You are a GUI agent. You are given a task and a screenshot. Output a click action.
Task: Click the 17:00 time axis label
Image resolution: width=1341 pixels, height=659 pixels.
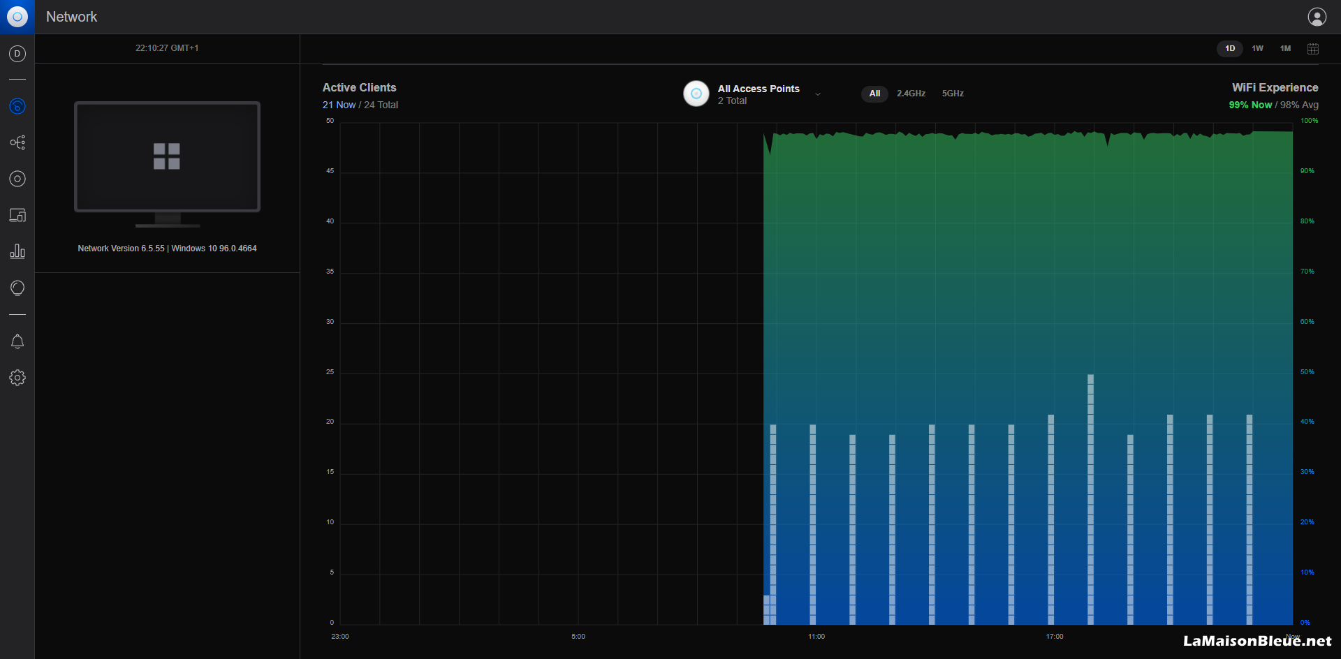(1055, 637)
